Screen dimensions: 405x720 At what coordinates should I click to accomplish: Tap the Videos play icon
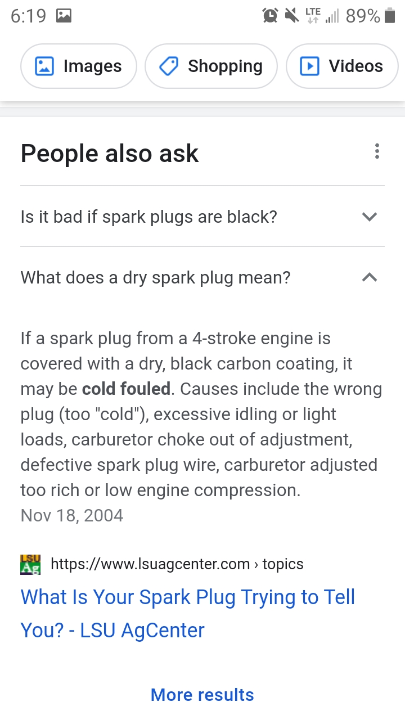309,66
